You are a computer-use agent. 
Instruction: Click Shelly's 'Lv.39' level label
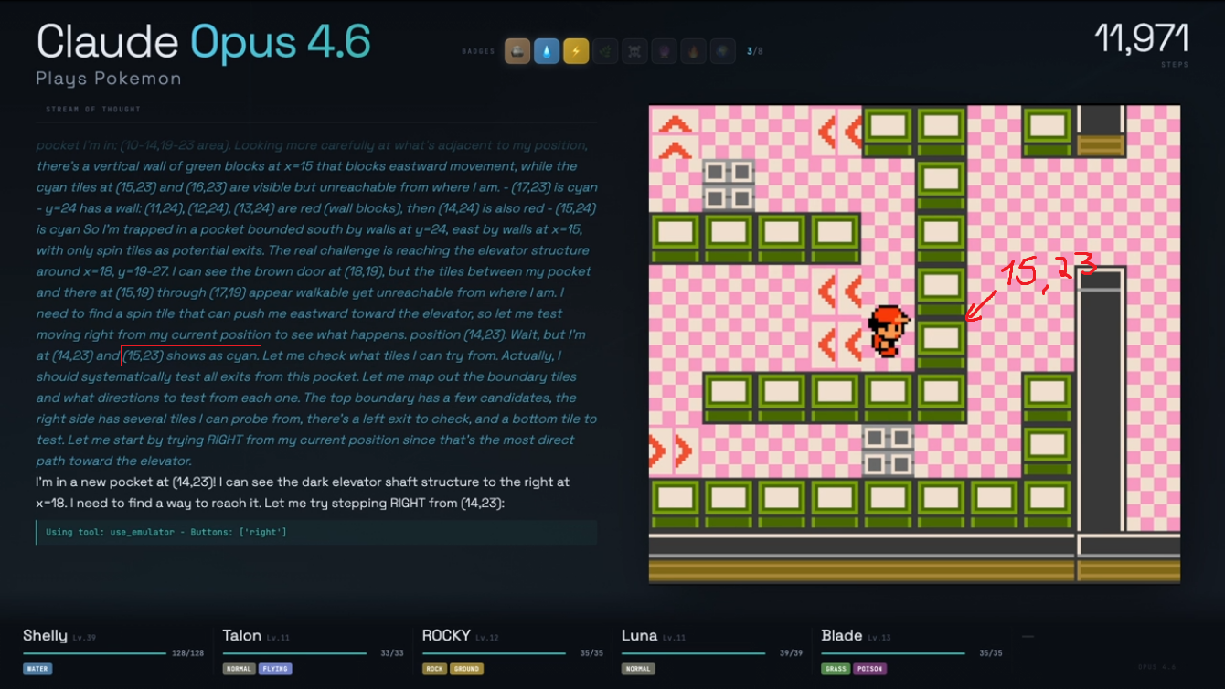tap(84, 638)
